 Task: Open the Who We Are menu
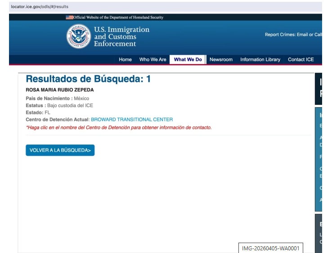pos(153,59)
